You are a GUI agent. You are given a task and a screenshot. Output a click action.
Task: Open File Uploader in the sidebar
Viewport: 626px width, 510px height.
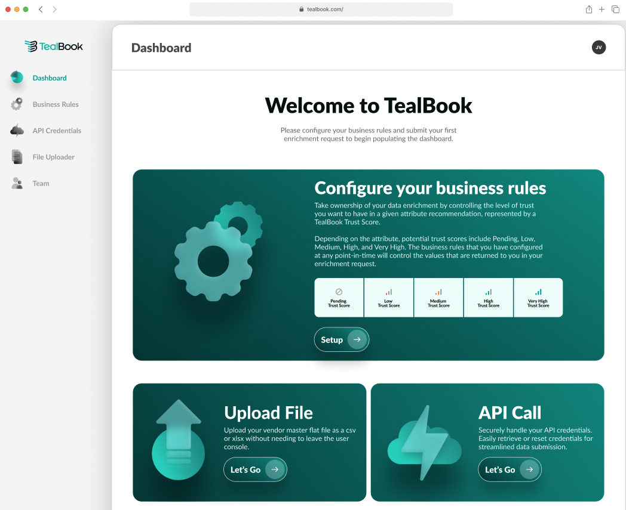pos(54,157)
